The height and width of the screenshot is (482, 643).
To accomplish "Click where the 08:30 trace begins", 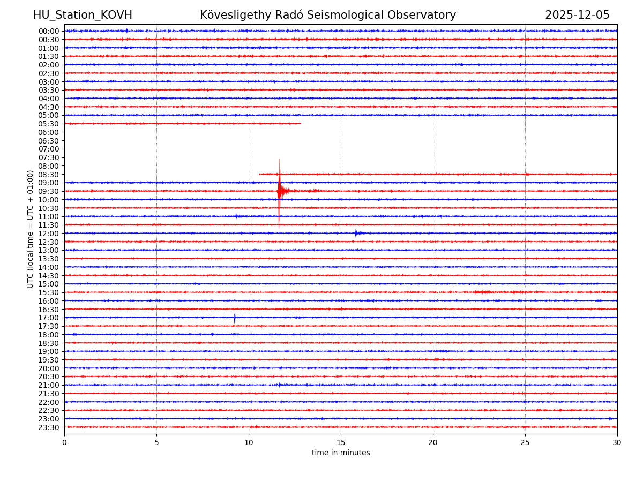I will 260,174.
